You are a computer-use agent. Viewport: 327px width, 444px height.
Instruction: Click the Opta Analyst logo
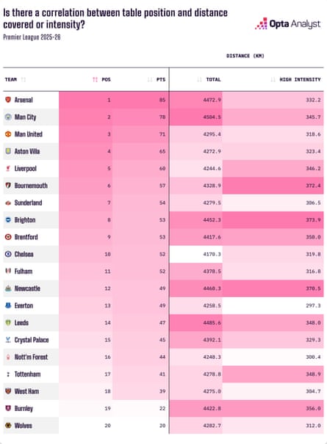(x=287, y=23)
